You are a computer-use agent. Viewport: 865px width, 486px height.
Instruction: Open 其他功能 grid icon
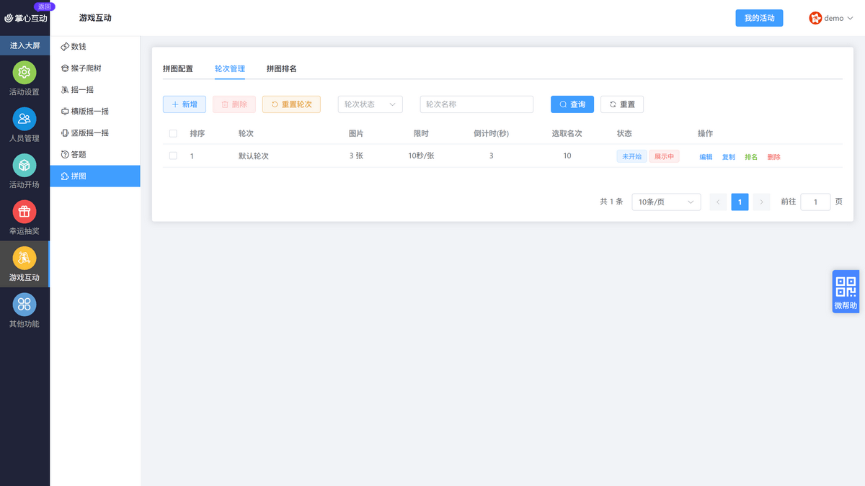(x=25, y=305)
